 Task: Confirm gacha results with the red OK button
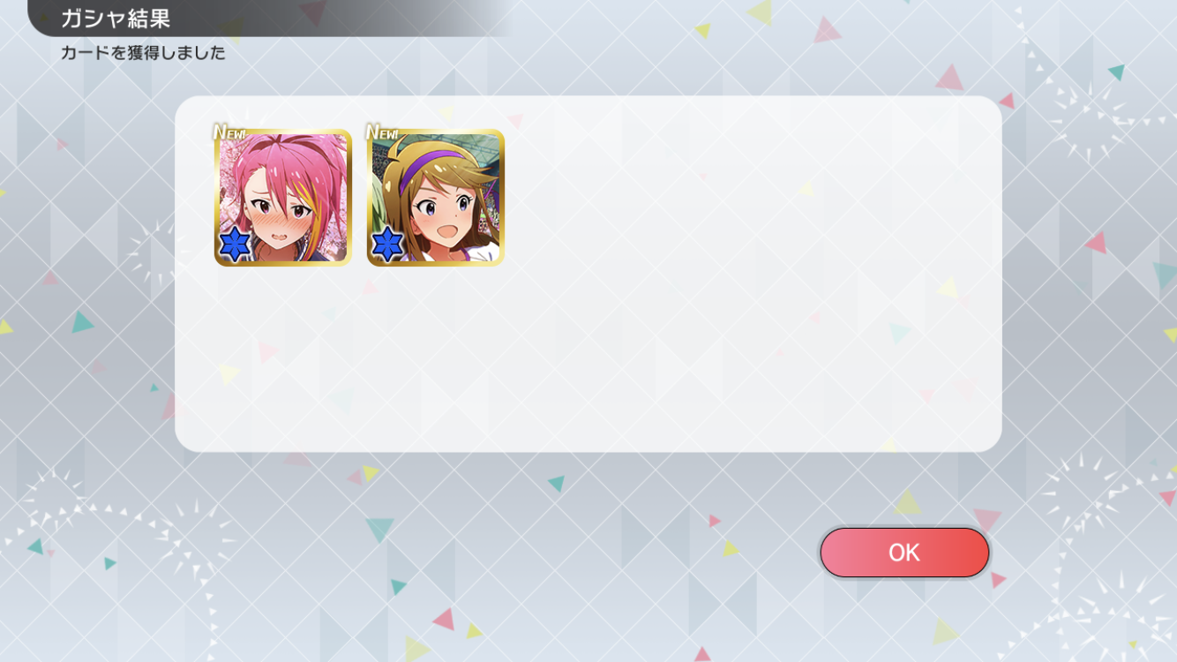(904, 553)
